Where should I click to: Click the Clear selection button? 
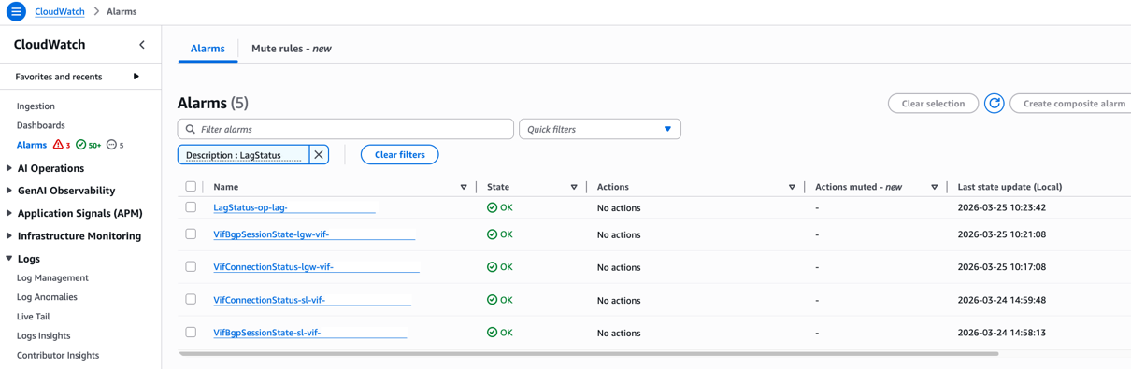click(x=933, y=104)
